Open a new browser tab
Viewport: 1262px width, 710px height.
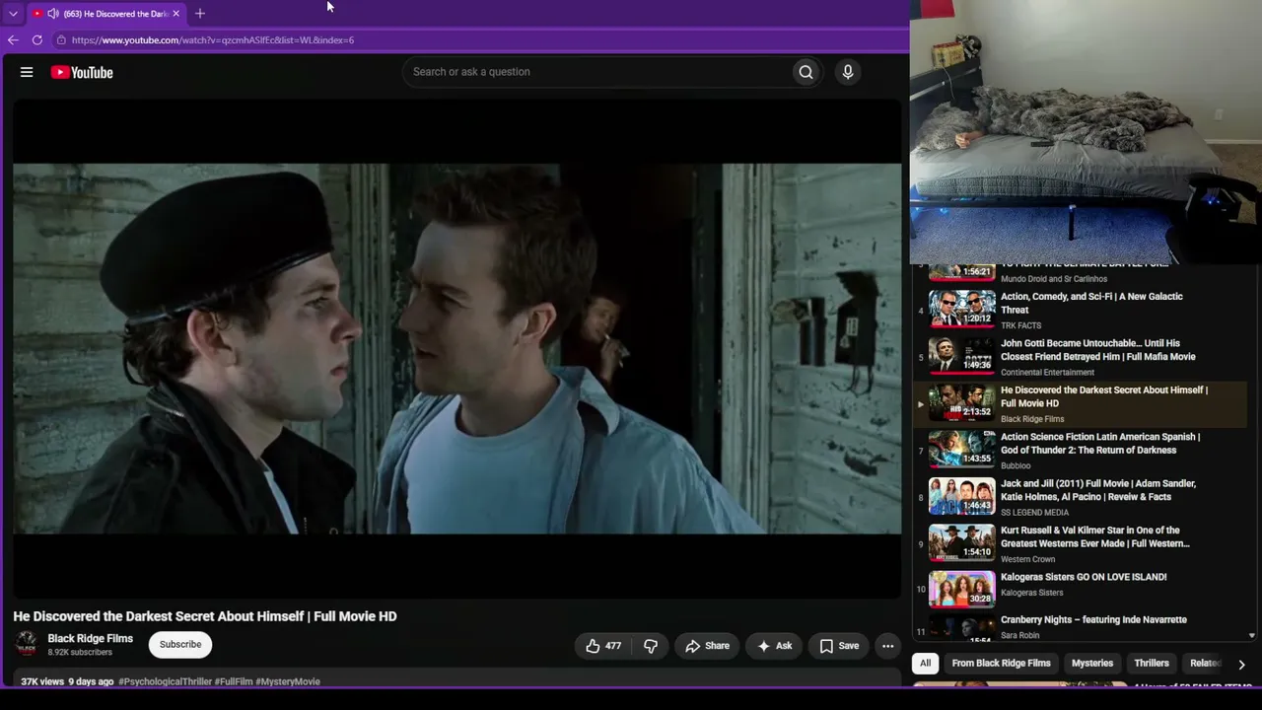click(x=200, y=14)
